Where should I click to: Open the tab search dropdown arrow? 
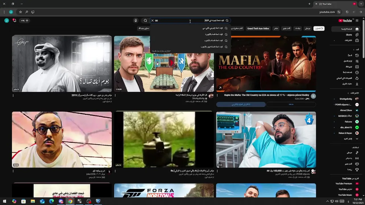click(361, 4)
